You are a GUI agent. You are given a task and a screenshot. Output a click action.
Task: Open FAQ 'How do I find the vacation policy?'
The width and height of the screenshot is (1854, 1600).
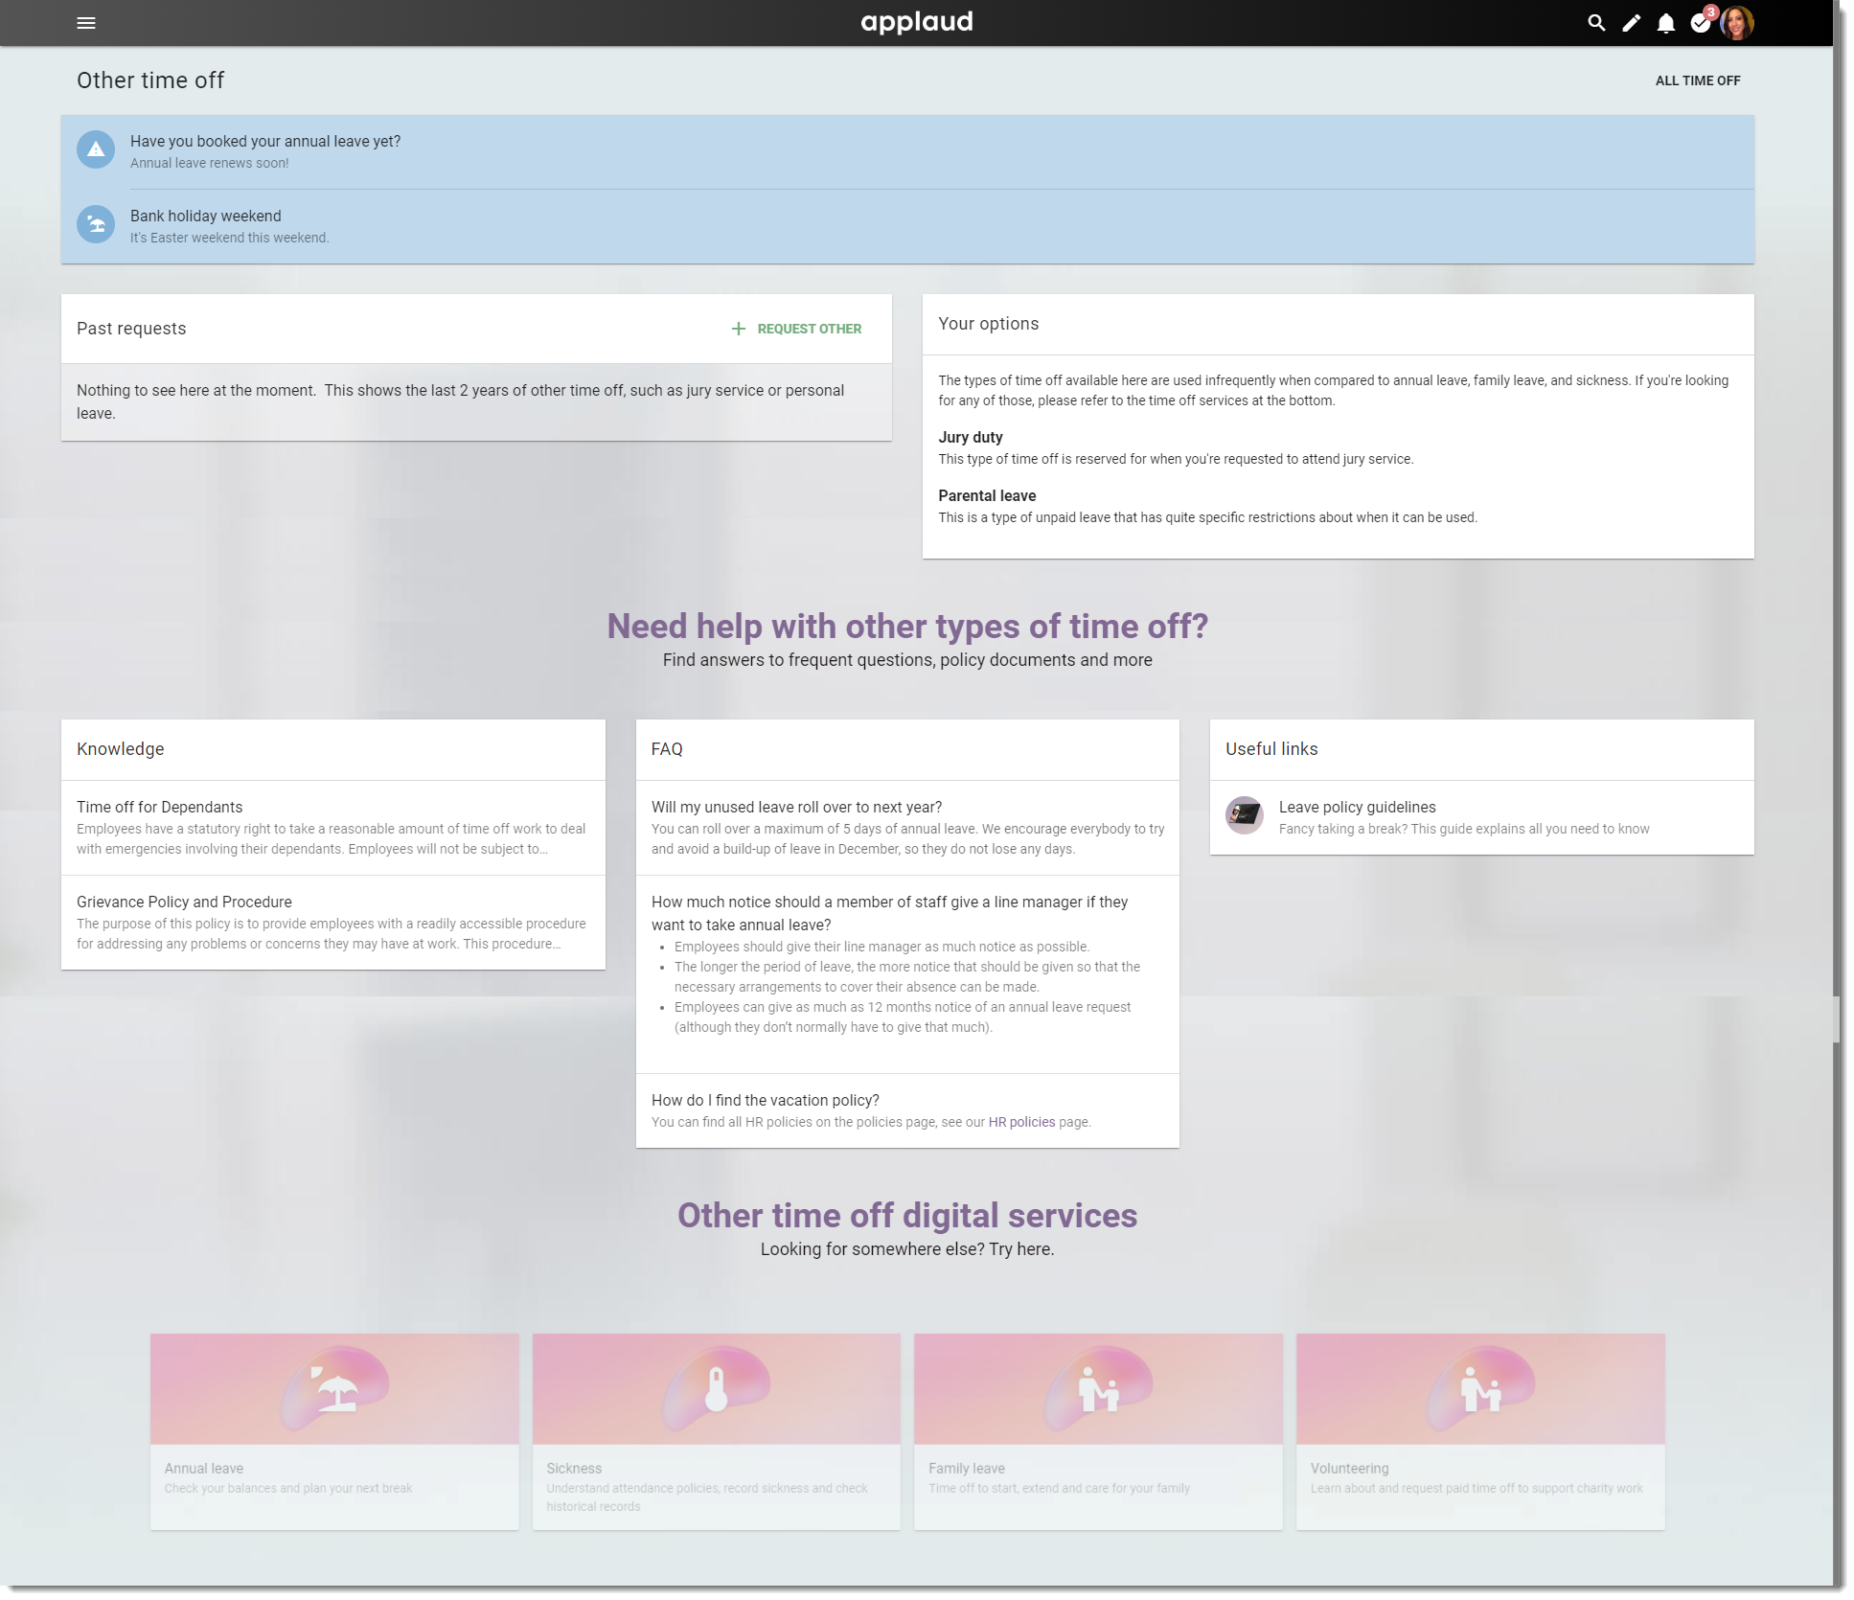click(907, 1110)
